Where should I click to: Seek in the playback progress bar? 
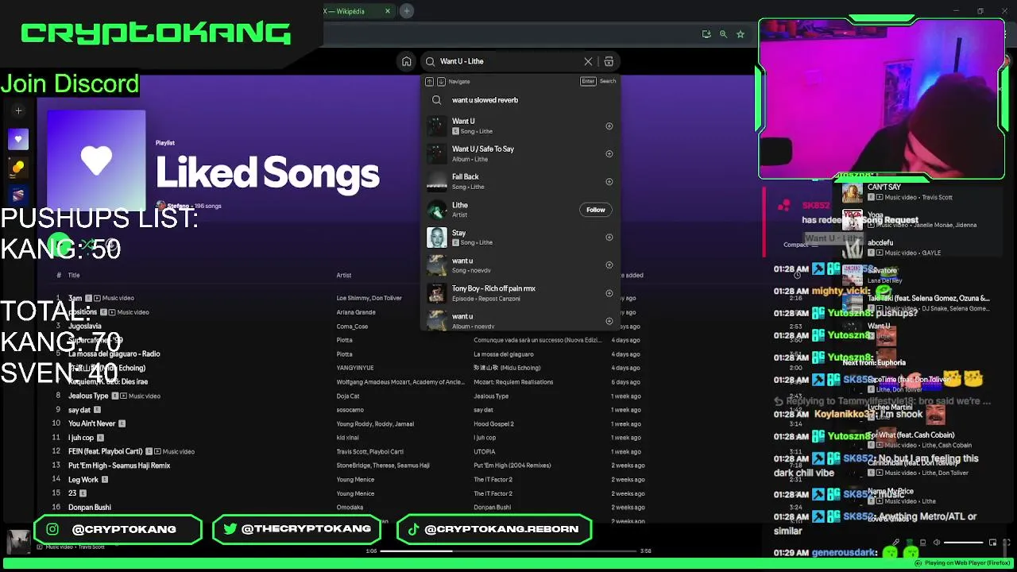[x=508, y=551]
